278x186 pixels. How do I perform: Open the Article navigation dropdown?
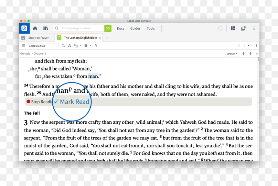pos(232,54)
